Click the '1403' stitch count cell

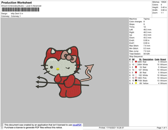(x=139, y=78)
